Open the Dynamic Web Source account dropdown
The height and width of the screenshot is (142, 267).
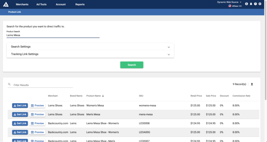(x=229, y=2)
